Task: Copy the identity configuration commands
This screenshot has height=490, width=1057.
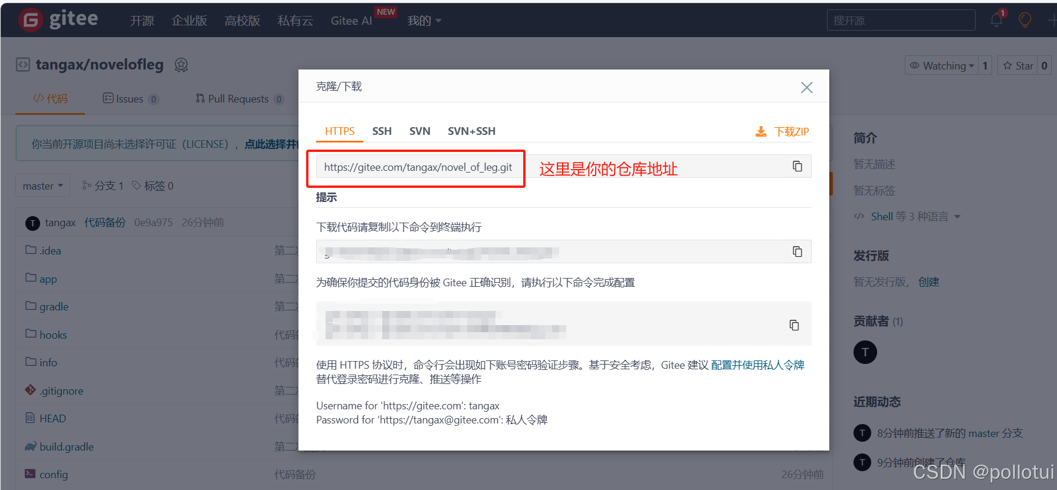Action: pyautogui.click(x=794, y=325)
